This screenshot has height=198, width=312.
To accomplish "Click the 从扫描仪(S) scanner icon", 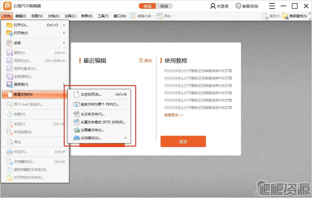I will pos(76,138).
